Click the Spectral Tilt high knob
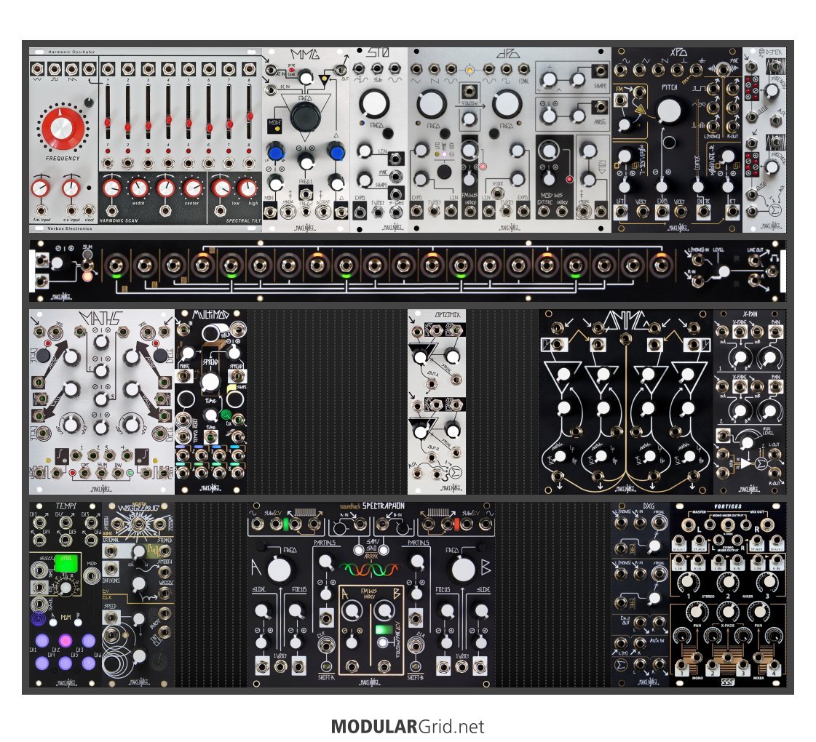816x742 pixels. pos(247,188)
